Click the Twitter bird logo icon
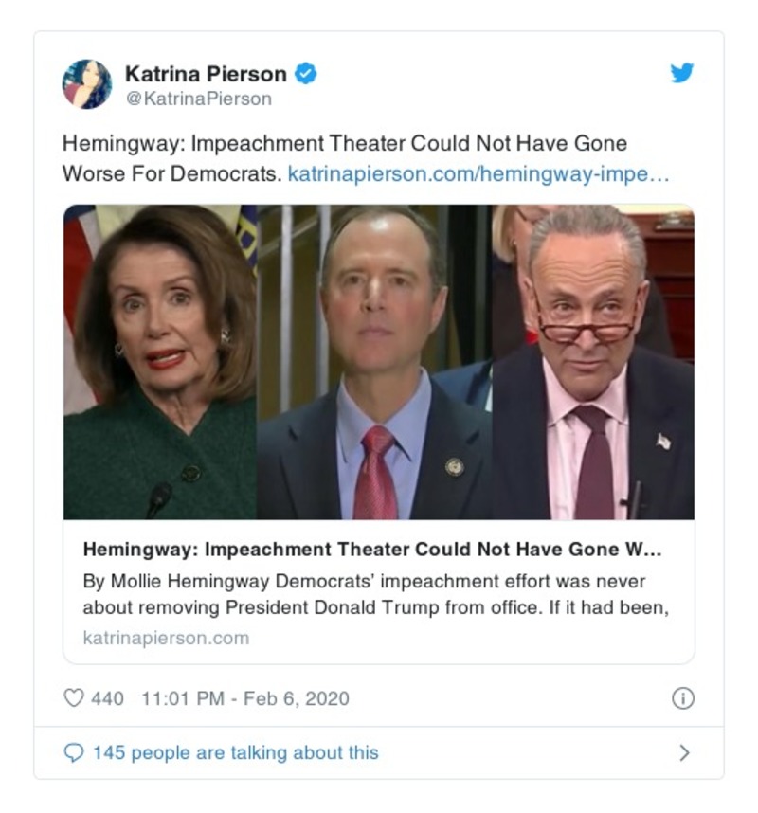Image resolution: width=758 pixels, height=813 pixels. (682, 73)
